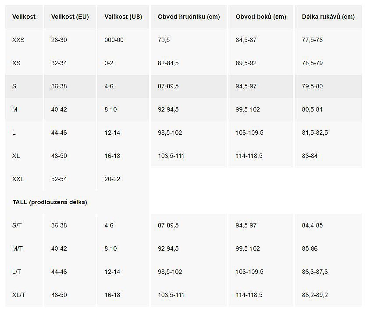Click the sleeve length 88,2-89,2 cell
The height and width of the screenshot is (311, 367).
coord(315,295)
